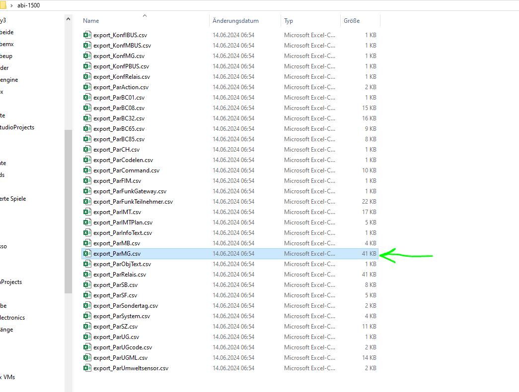This screenshot has height=392, width=519.
Task: Click the Excel icon of export_ParBC85.csv
Action: coord(87,139)
